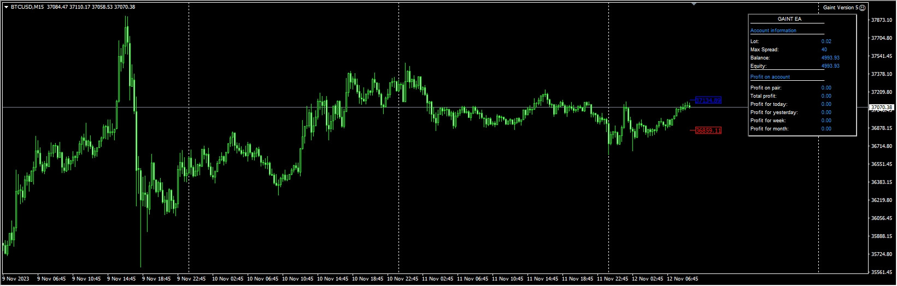Click the Equity value 4993.93
Image resolution: width=897 pixels, height=286 pixels.
(830, 66)
